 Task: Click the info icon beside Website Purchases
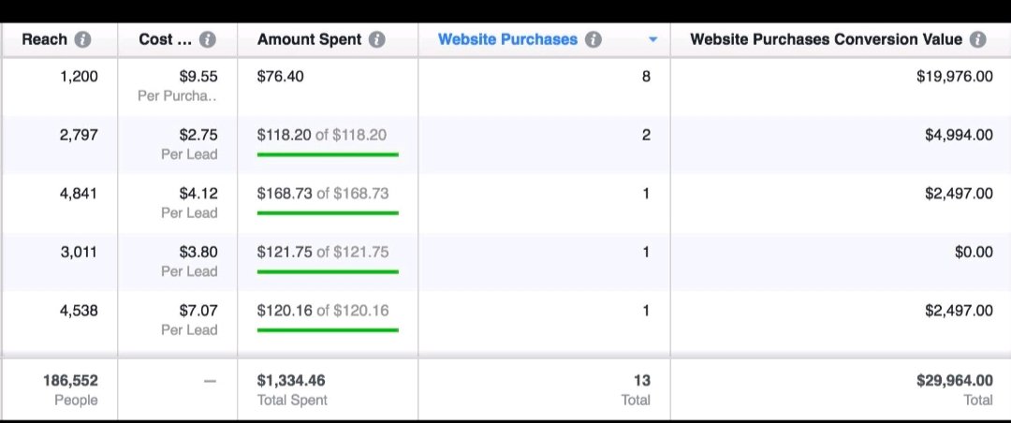[593, 39]
